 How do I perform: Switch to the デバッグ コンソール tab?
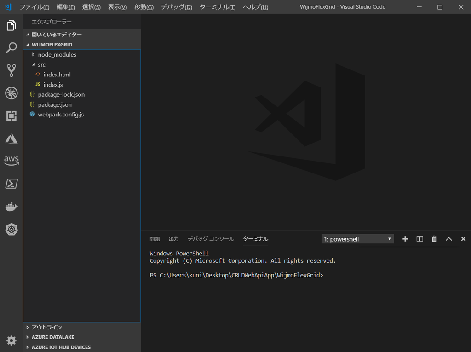click(x=211, y=239)
